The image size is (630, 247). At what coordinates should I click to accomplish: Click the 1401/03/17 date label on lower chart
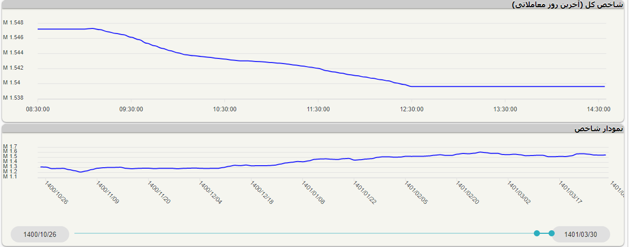pyautogui.click(x=570, y=193)
